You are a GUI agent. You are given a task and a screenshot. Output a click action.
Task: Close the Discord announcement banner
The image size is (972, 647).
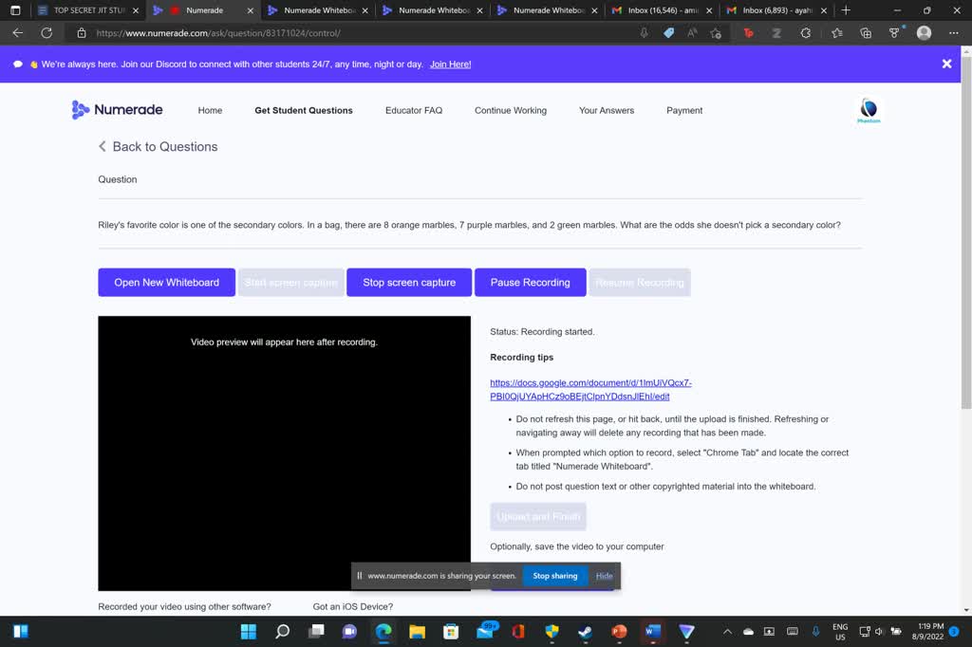(945, 64)
